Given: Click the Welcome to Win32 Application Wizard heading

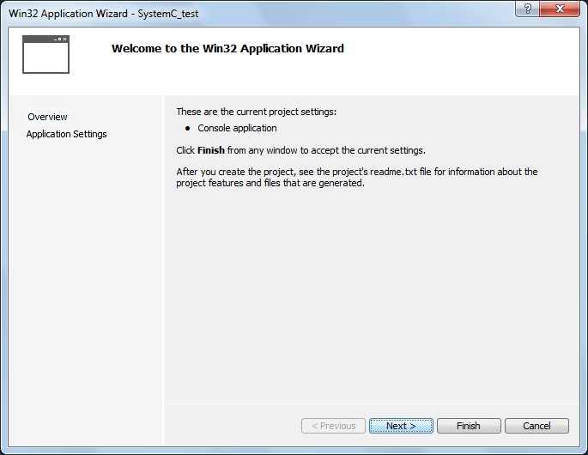Looking at the screenshot, I should coord(227,49).
